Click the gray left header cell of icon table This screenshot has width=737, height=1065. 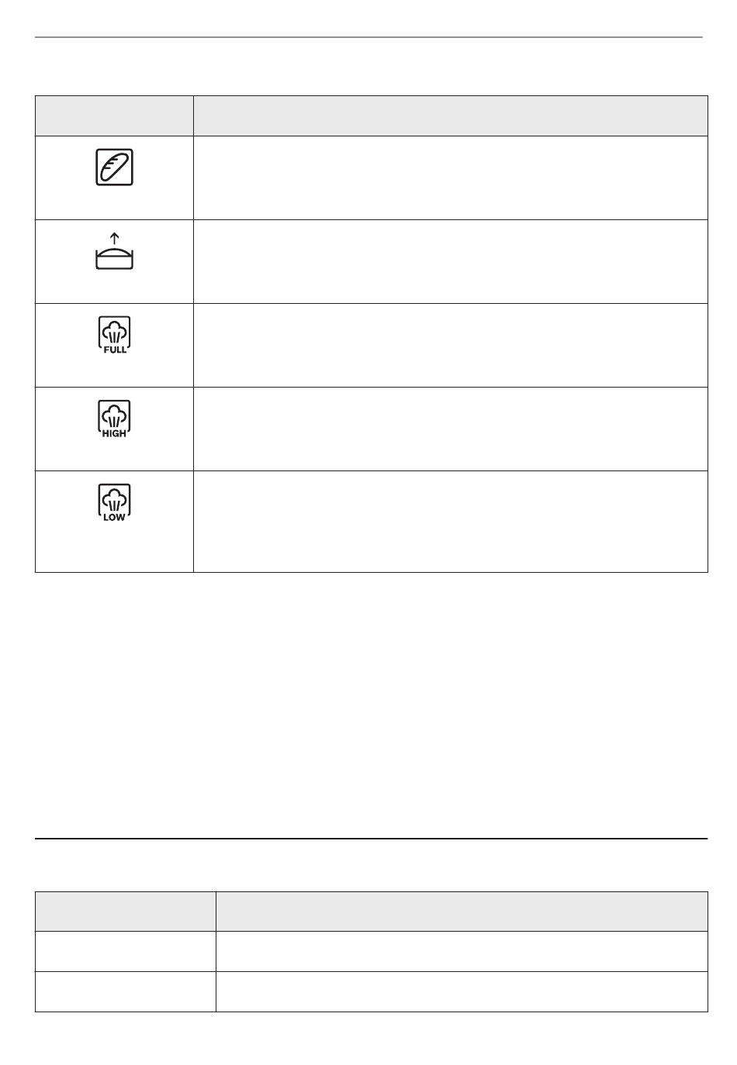(114, 116)
